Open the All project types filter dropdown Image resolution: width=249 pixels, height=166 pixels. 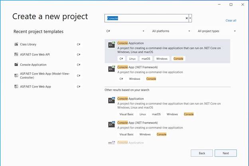pyautogui.click(x=217, y=31)
